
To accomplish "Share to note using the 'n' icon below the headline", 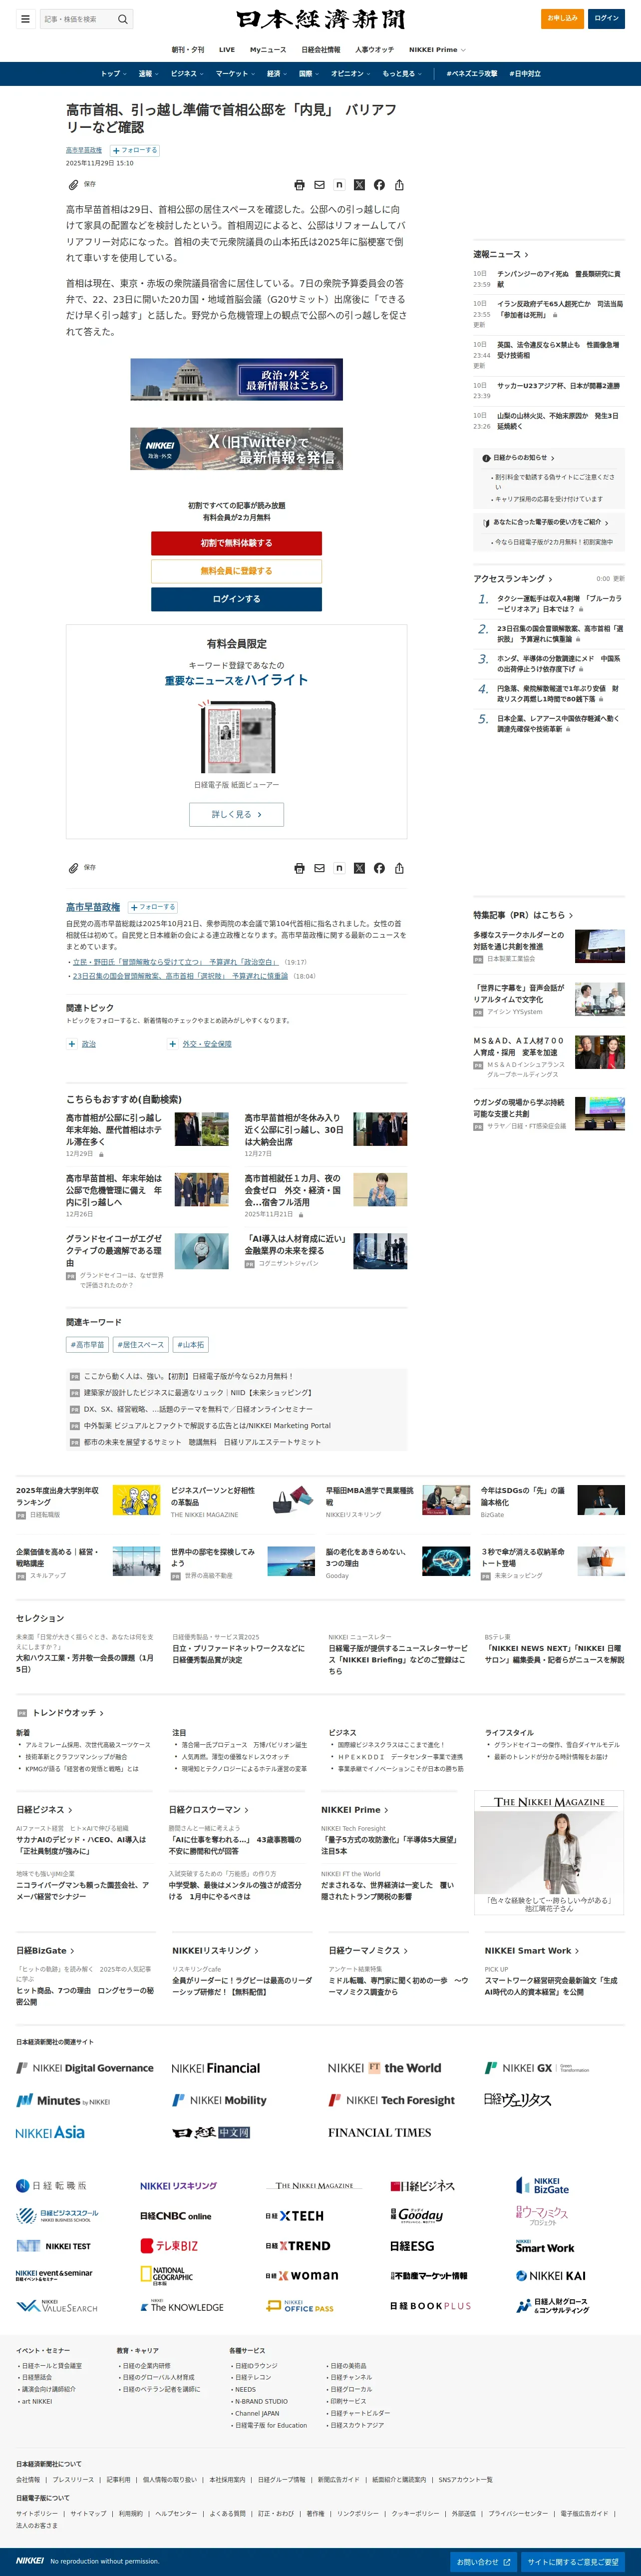I will tap(339, 185).
